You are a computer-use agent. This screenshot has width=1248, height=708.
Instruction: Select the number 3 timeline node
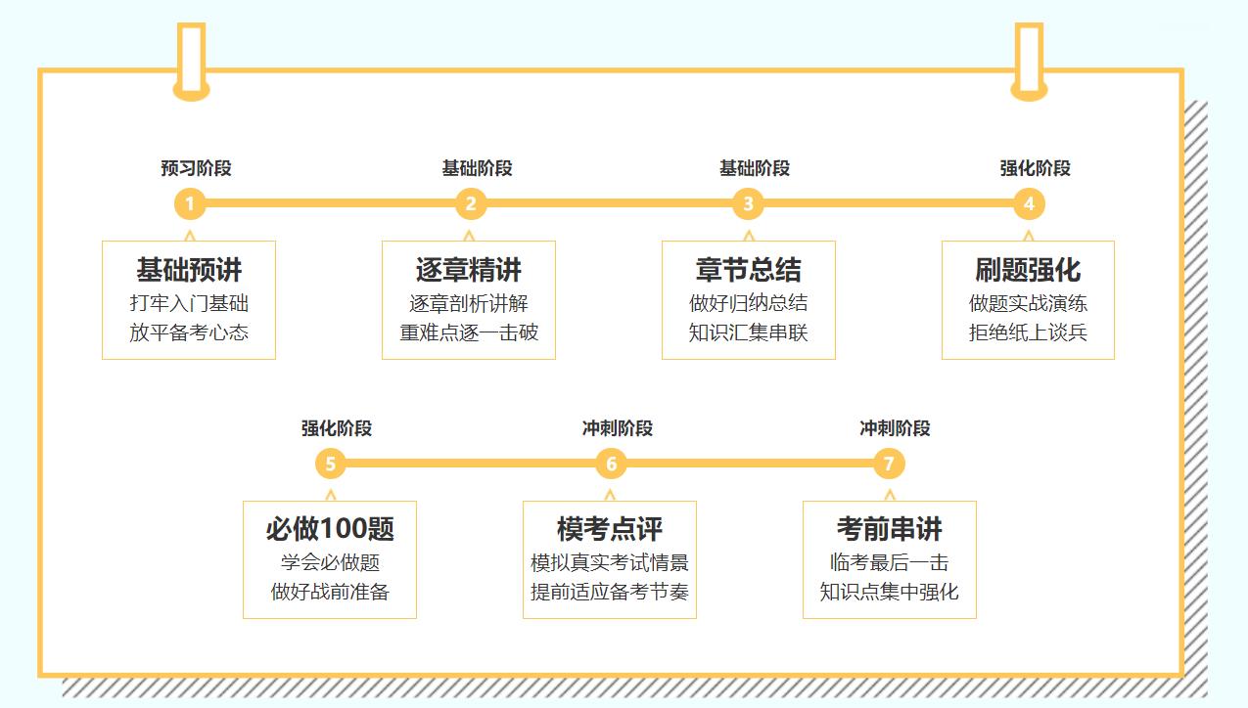(x=747, y=204)
